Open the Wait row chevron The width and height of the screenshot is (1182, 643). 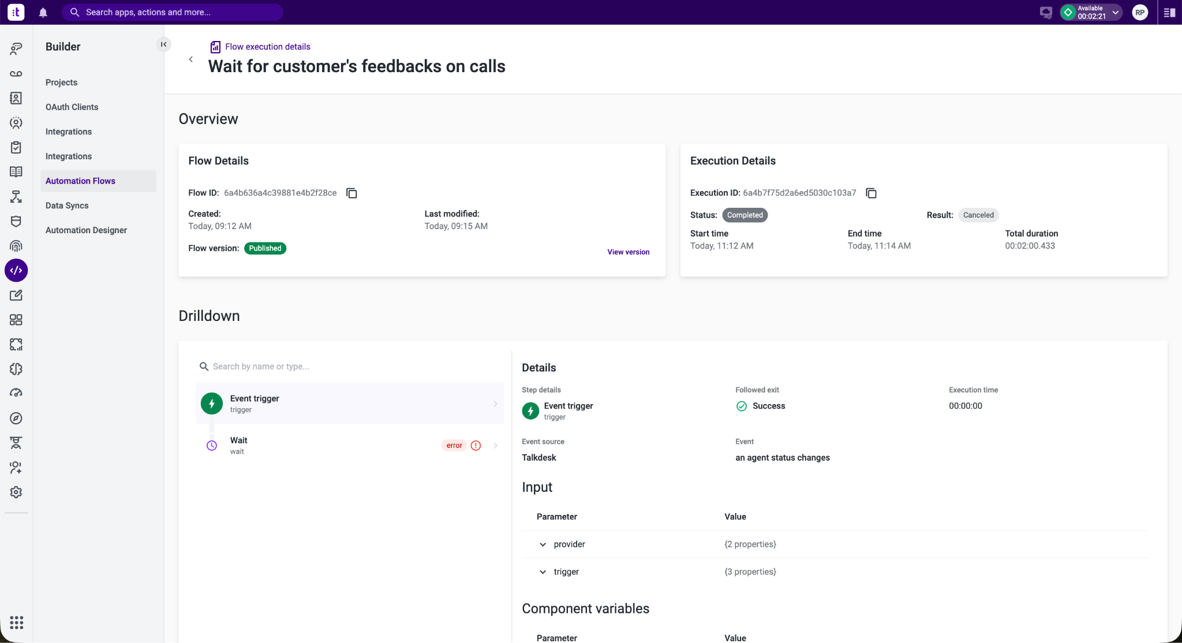pos(495,446)
